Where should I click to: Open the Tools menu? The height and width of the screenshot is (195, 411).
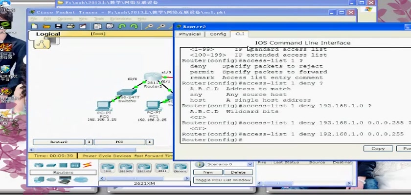click(99, 19)
